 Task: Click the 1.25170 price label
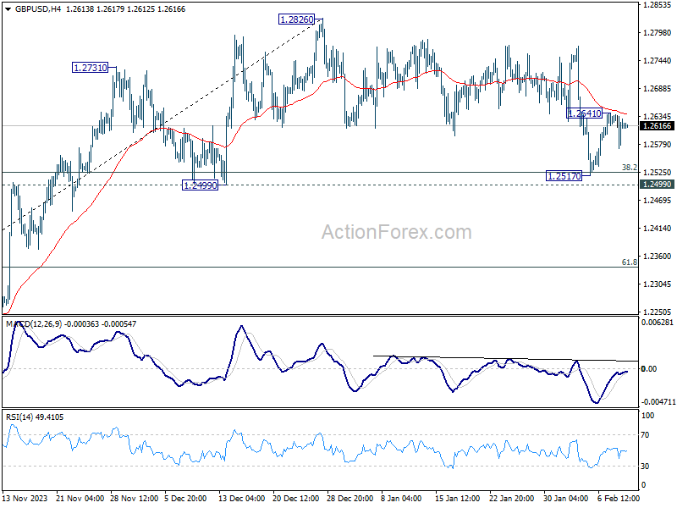[x=564, y=176]
